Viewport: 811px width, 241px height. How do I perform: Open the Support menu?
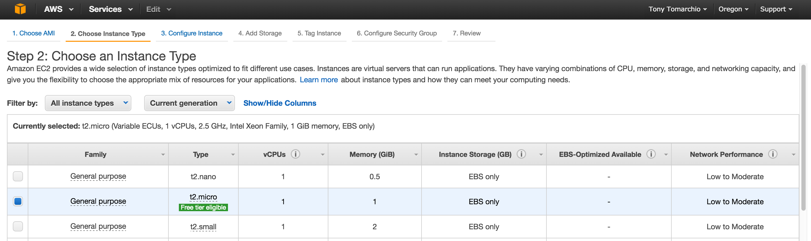click(x=776, y=9)
